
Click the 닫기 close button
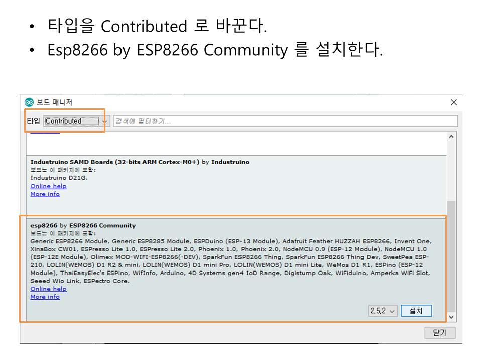click(440, 333)
